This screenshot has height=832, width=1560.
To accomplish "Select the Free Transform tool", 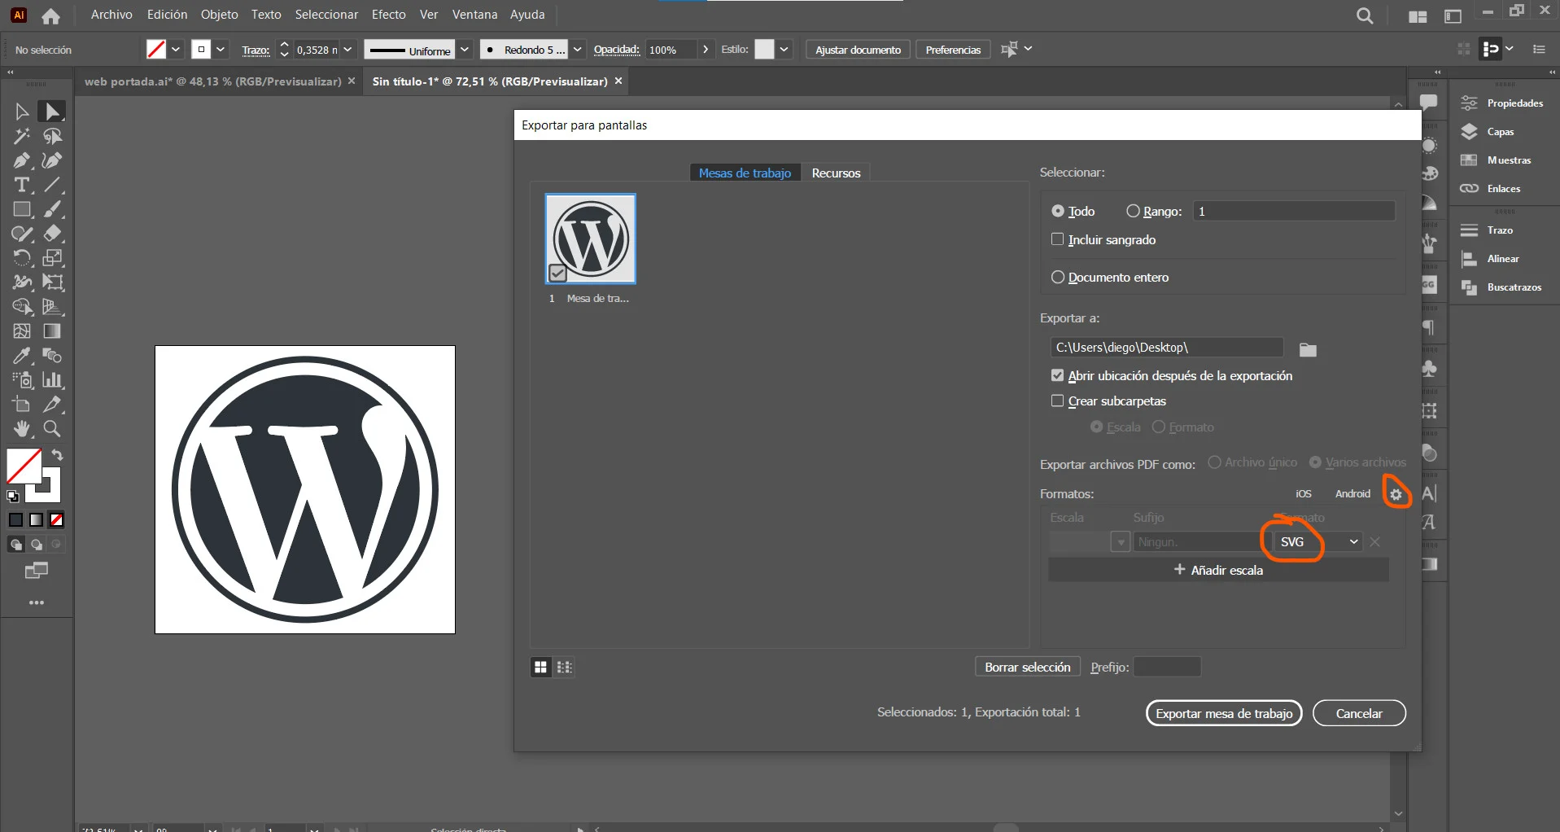I will (x=52, y=282).
